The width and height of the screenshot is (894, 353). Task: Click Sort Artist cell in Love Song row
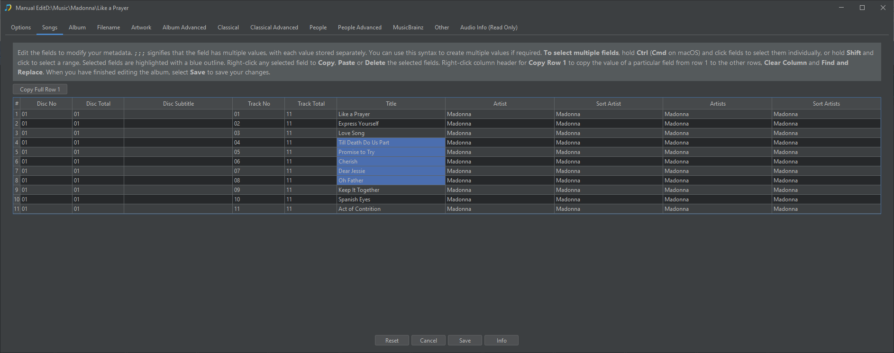pyautogui.click(x=609, y=133)
